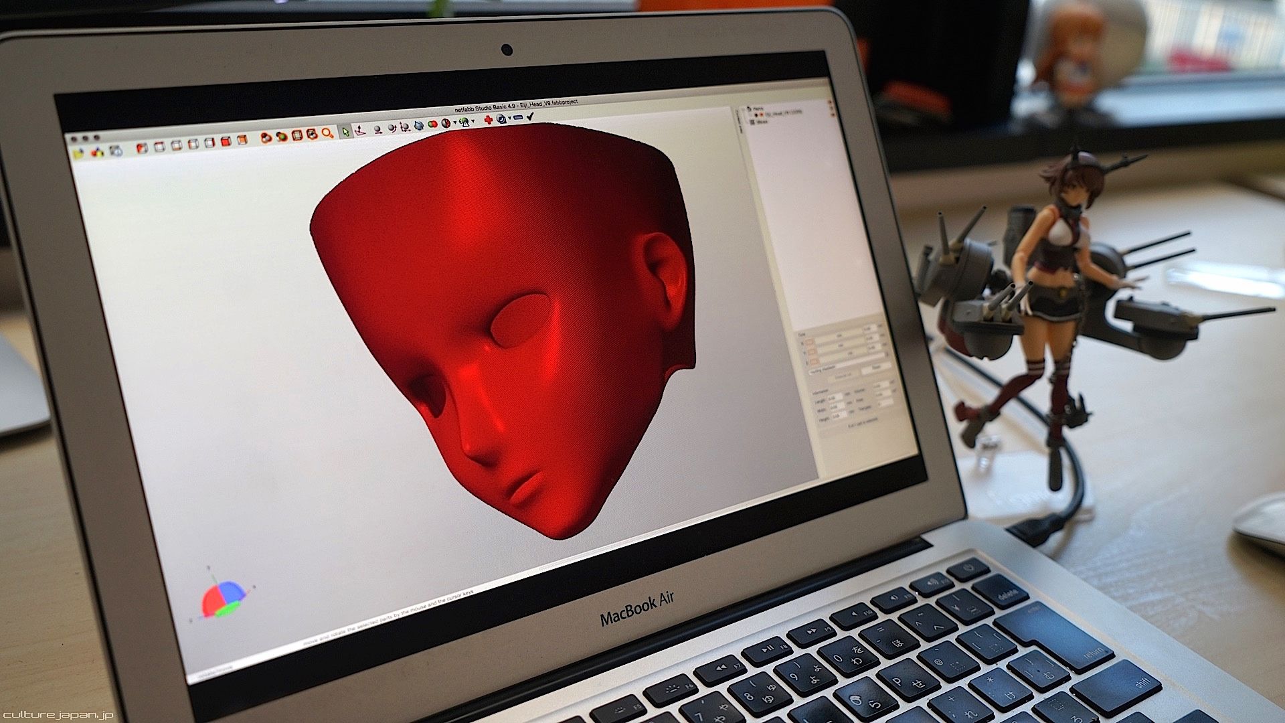Open dropdown arrow beside the blue sphere icon
The height and width of the screenshot is (723, 1285).
[509, 118]
